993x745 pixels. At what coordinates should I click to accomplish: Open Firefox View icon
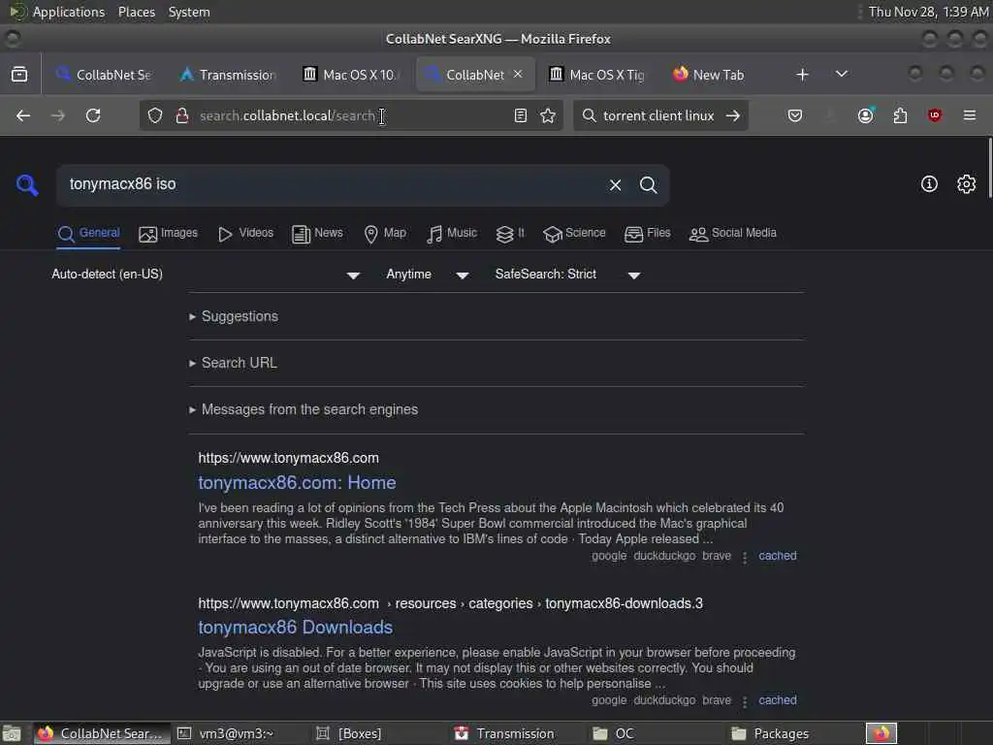pos(19,74)
